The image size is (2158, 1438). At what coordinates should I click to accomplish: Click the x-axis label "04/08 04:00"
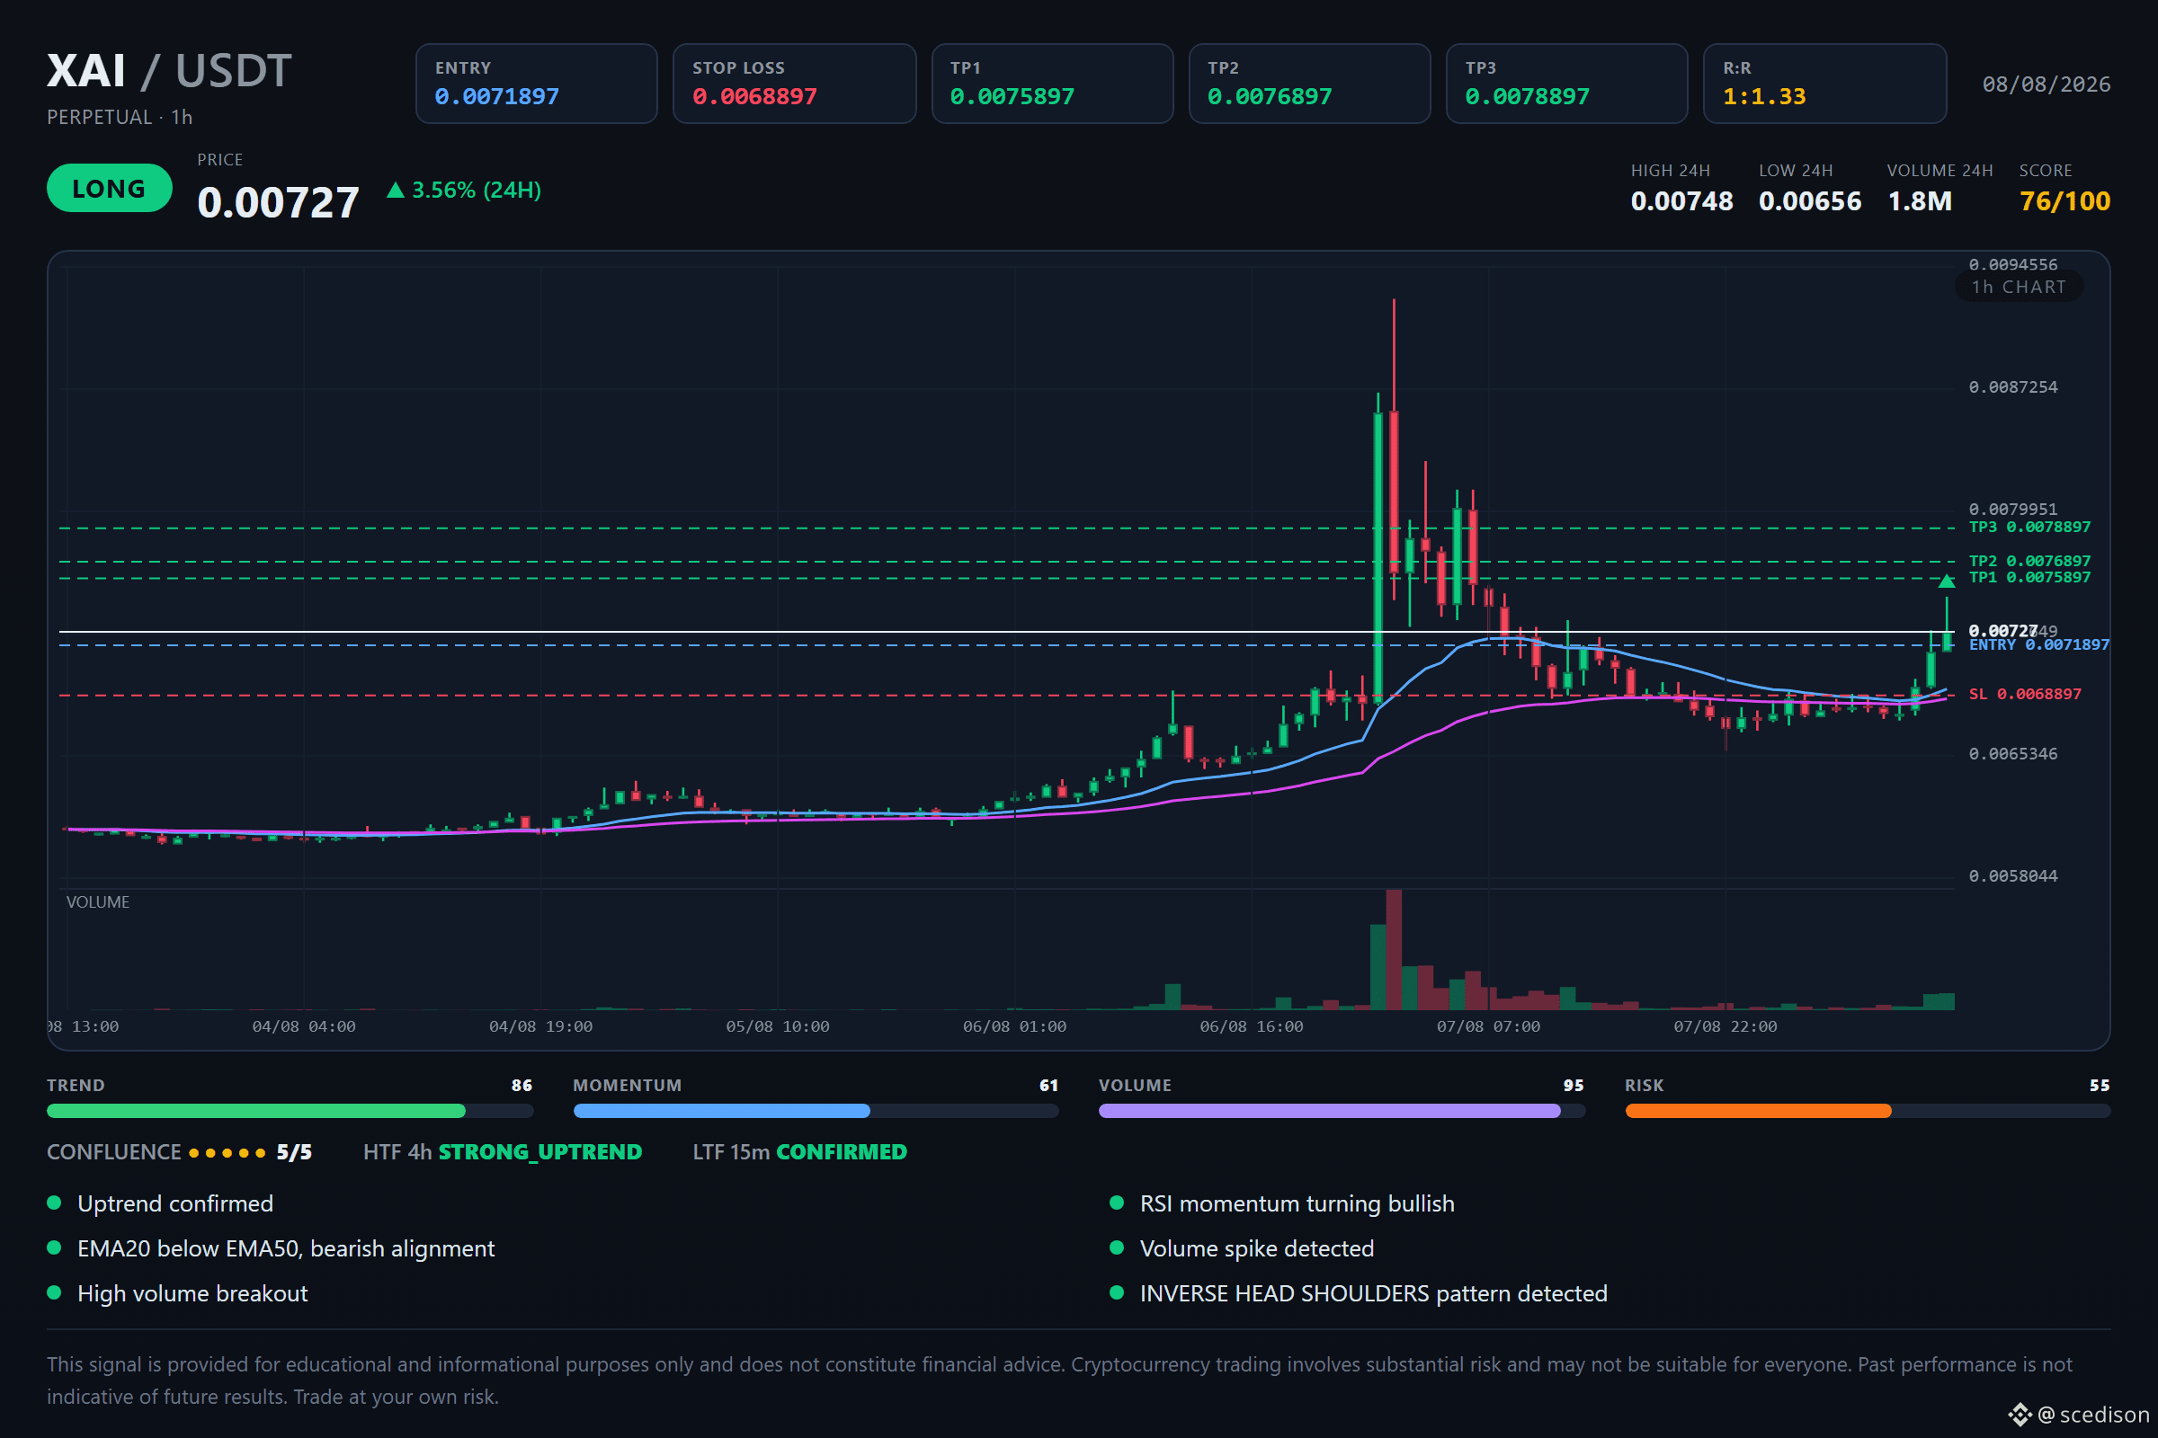304,1026
